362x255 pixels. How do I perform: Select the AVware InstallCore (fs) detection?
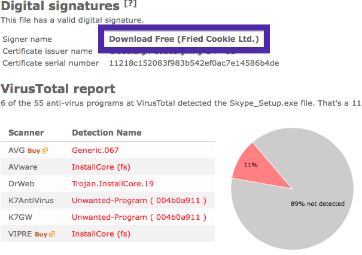pos(101,167)
